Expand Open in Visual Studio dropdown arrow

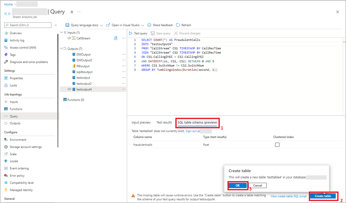click(x=142, y=25)
